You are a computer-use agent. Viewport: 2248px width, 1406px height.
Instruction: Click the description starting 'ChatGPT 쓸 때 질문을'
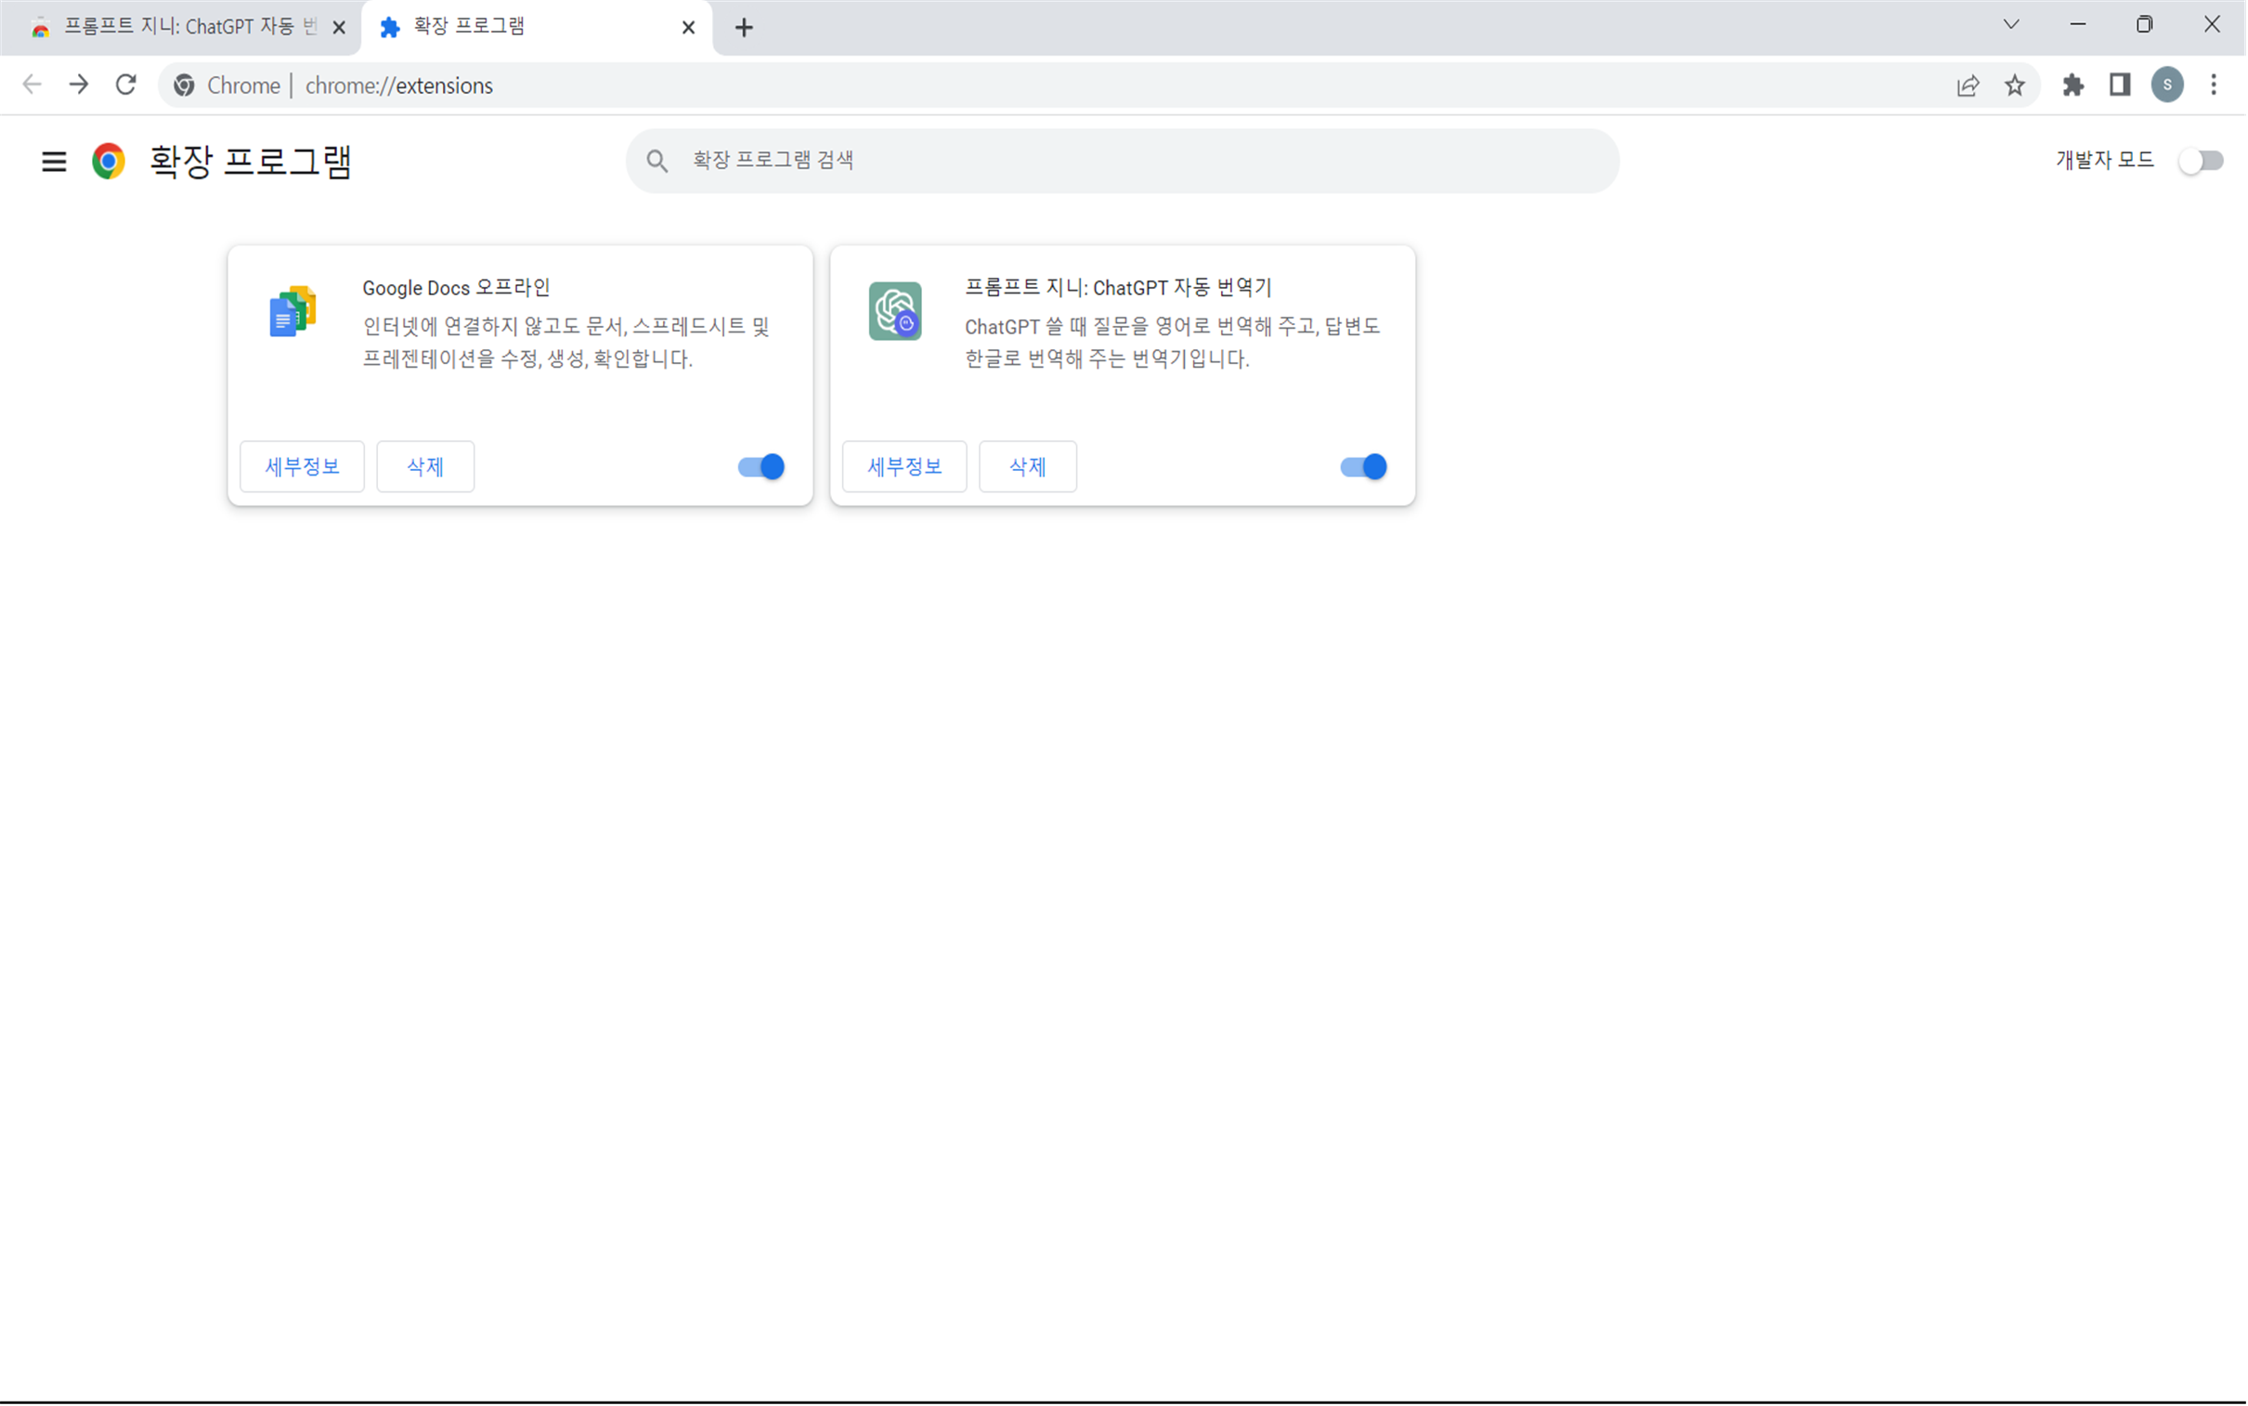click(1173, 342)
